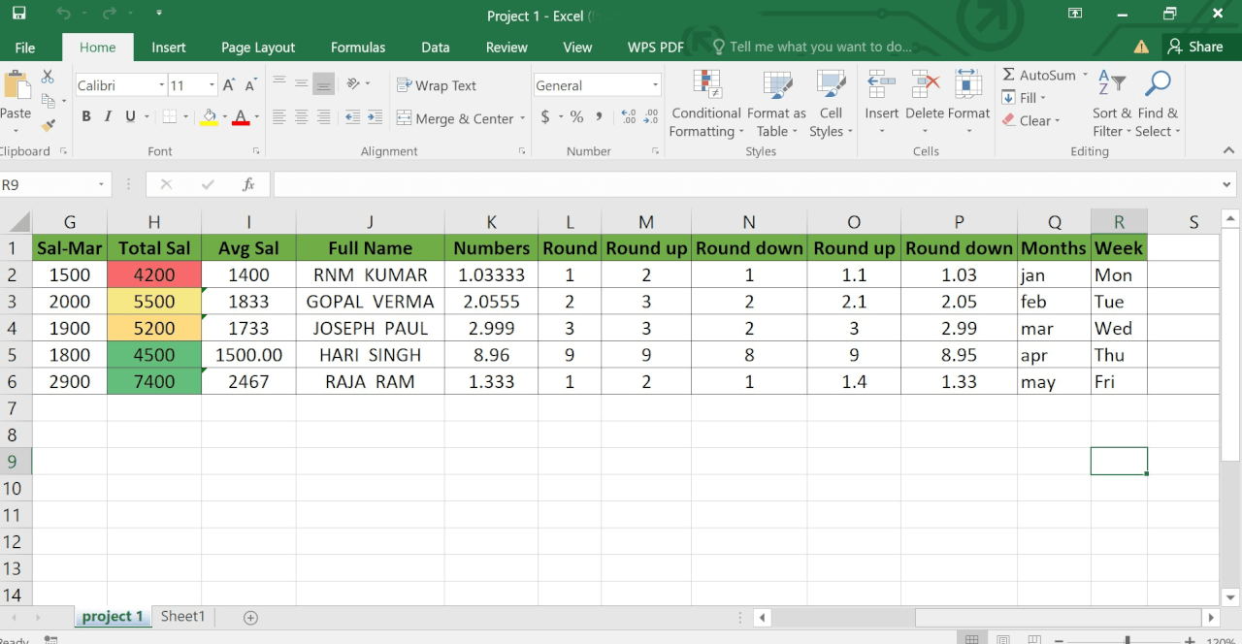Viewport: 1242px width, 644px height.
Task: Add a new sheet with plus button
Action: 250,617
